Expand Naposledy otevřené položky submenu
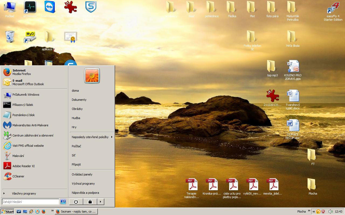The image size is (345, 215). [x=92, y=137]
